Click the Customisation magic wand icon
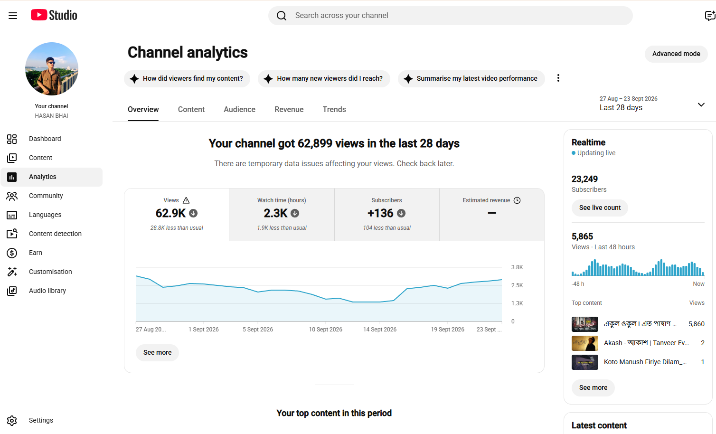 point(12,272)
